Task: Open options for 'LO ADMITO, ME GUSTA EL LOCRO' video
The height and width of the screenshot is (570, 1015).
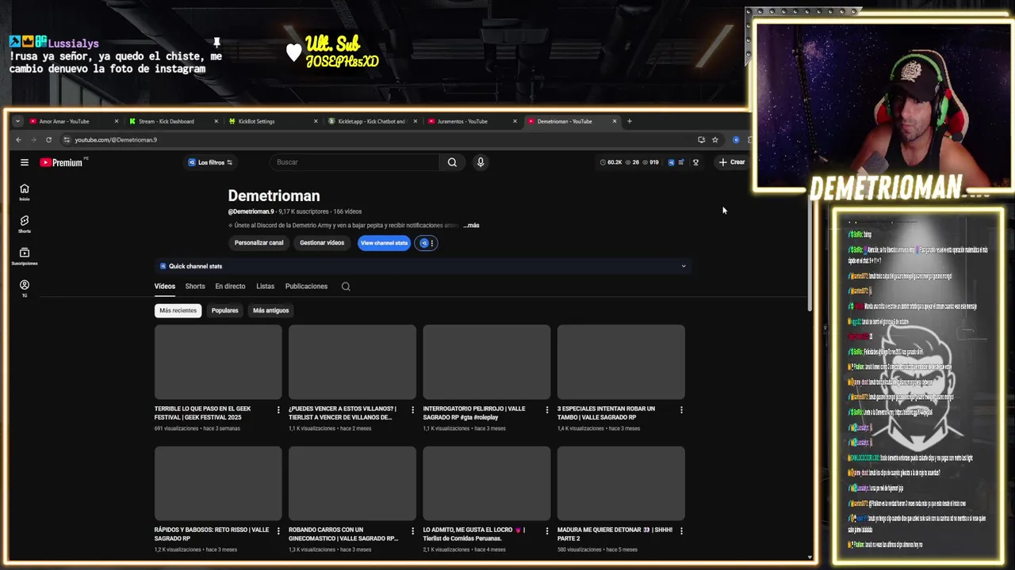Action: [x=546, y=530]
